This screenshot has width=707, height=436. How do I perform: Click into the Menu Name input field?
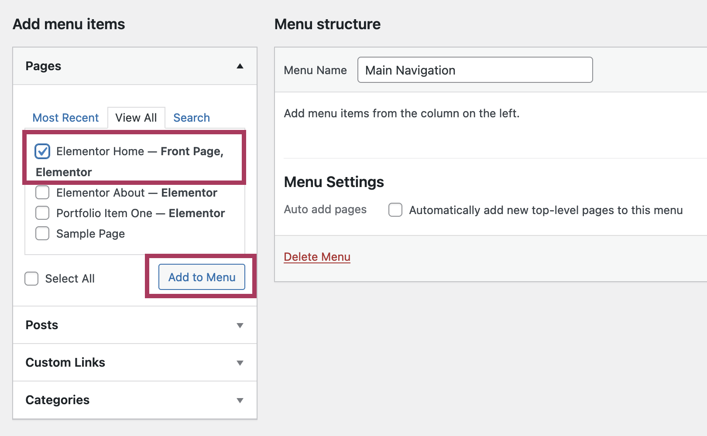click(475, 70)
